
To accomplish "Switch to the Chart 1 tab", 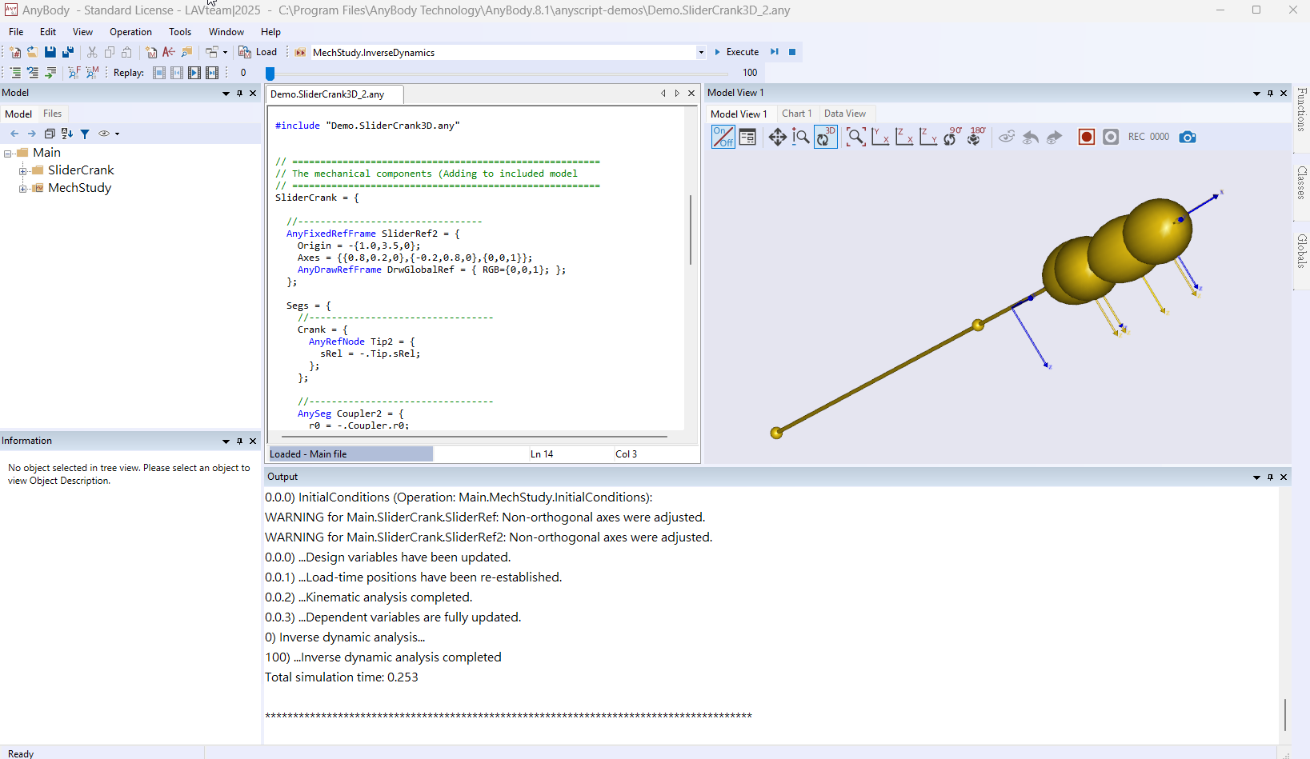I will click(796, 114).
